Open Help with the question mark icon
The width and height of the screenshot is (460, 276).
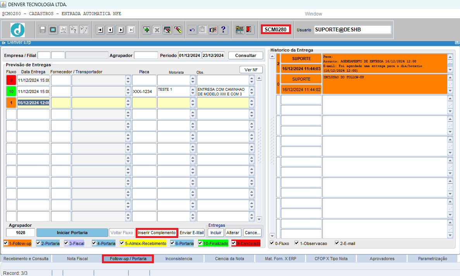[223, 29]
